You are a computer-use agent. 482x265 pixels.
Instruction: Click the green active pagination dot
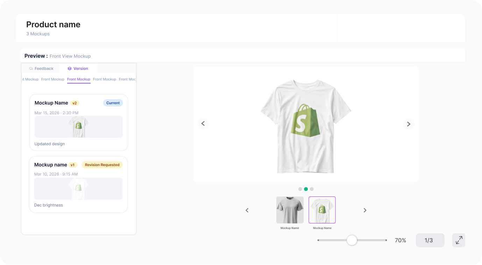(x=306, y=189)
